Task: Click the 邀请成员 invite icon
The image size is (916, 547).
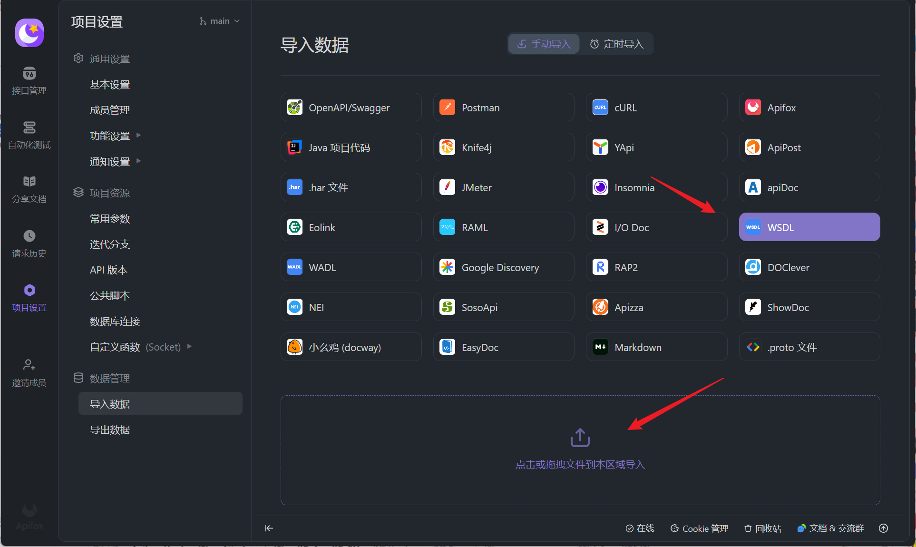Action: 29,365
